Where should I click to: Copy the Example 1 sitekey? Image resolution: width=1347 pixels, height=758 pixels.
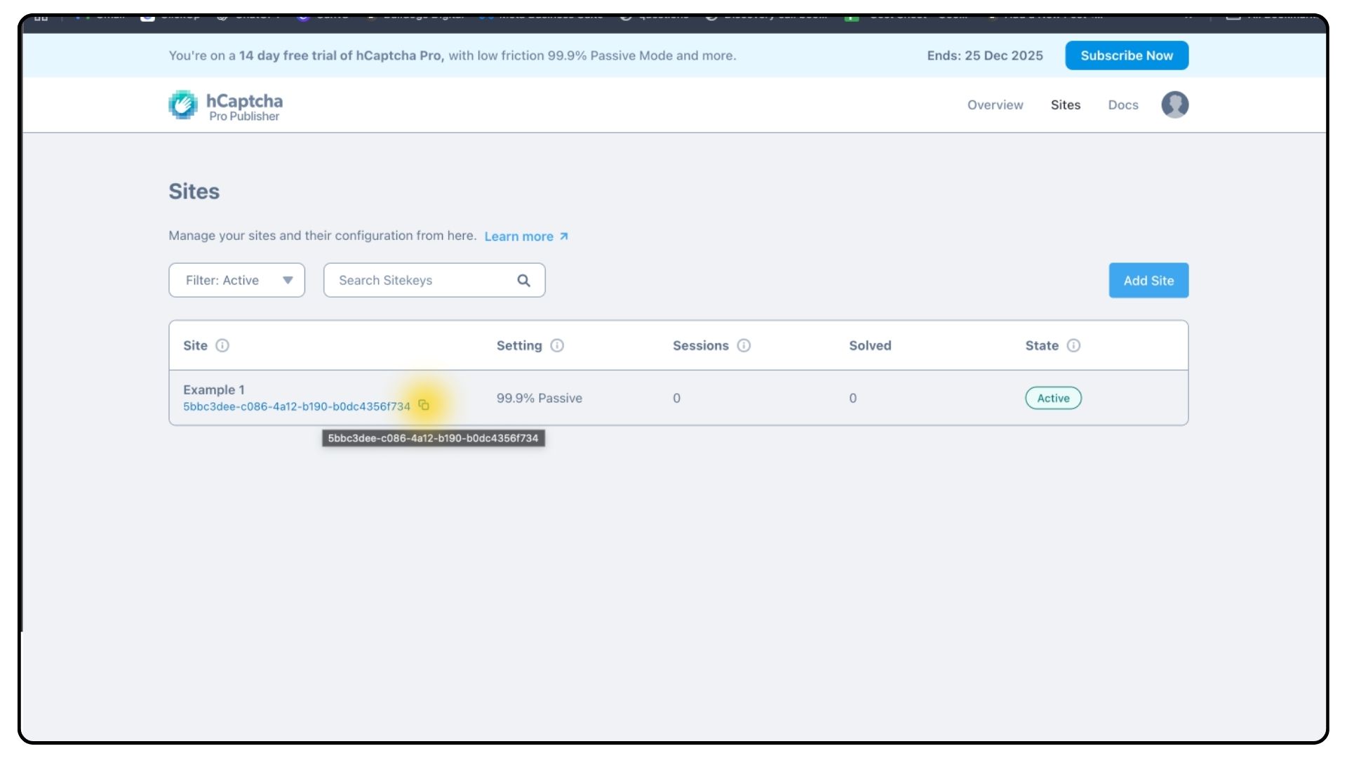[424, 405]
